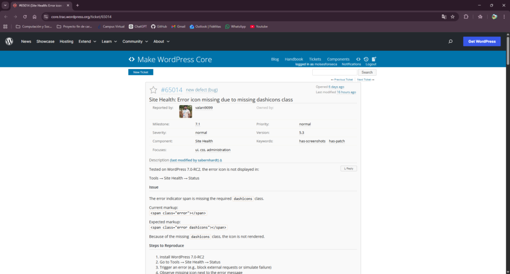Open the Showcase menu item
This screenshot has height=274, width=510.
click(45, 41)
